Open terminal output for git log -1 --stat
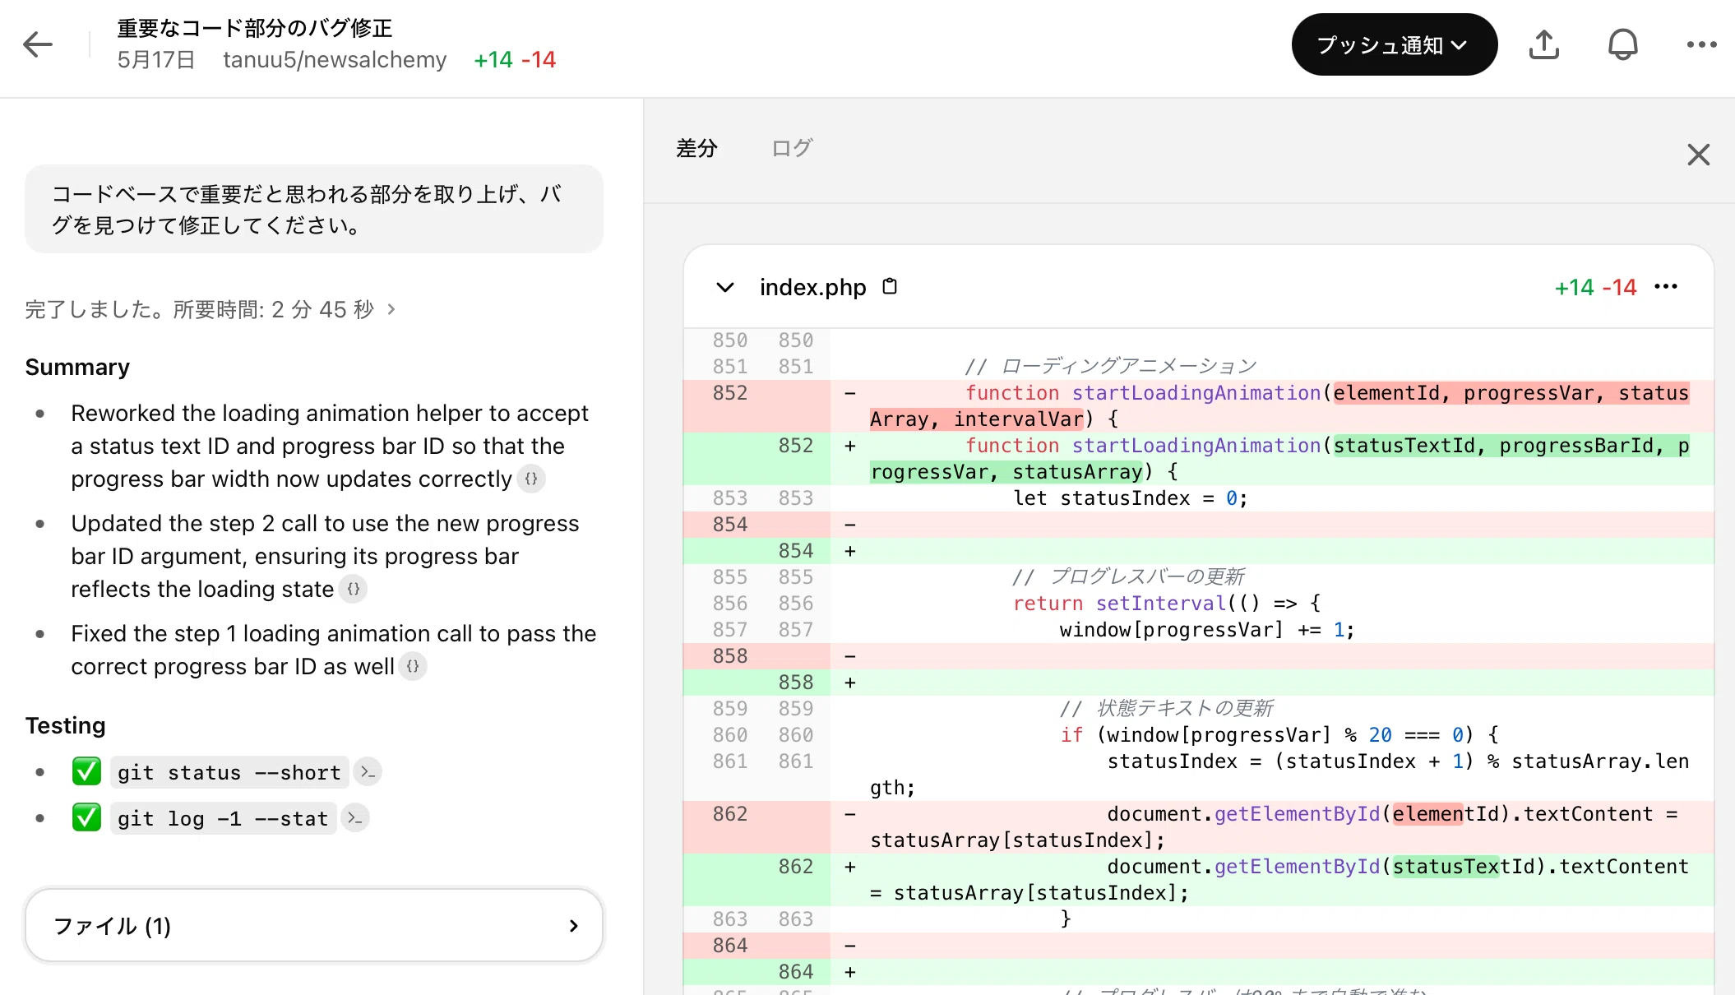This screenshot has height=995, width=1735. point(355,818)
